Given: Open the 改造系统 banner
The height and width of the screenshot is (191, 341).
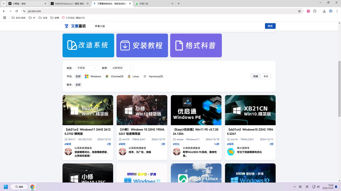Looking at the screenshot, I should click(x=88, y=45).
